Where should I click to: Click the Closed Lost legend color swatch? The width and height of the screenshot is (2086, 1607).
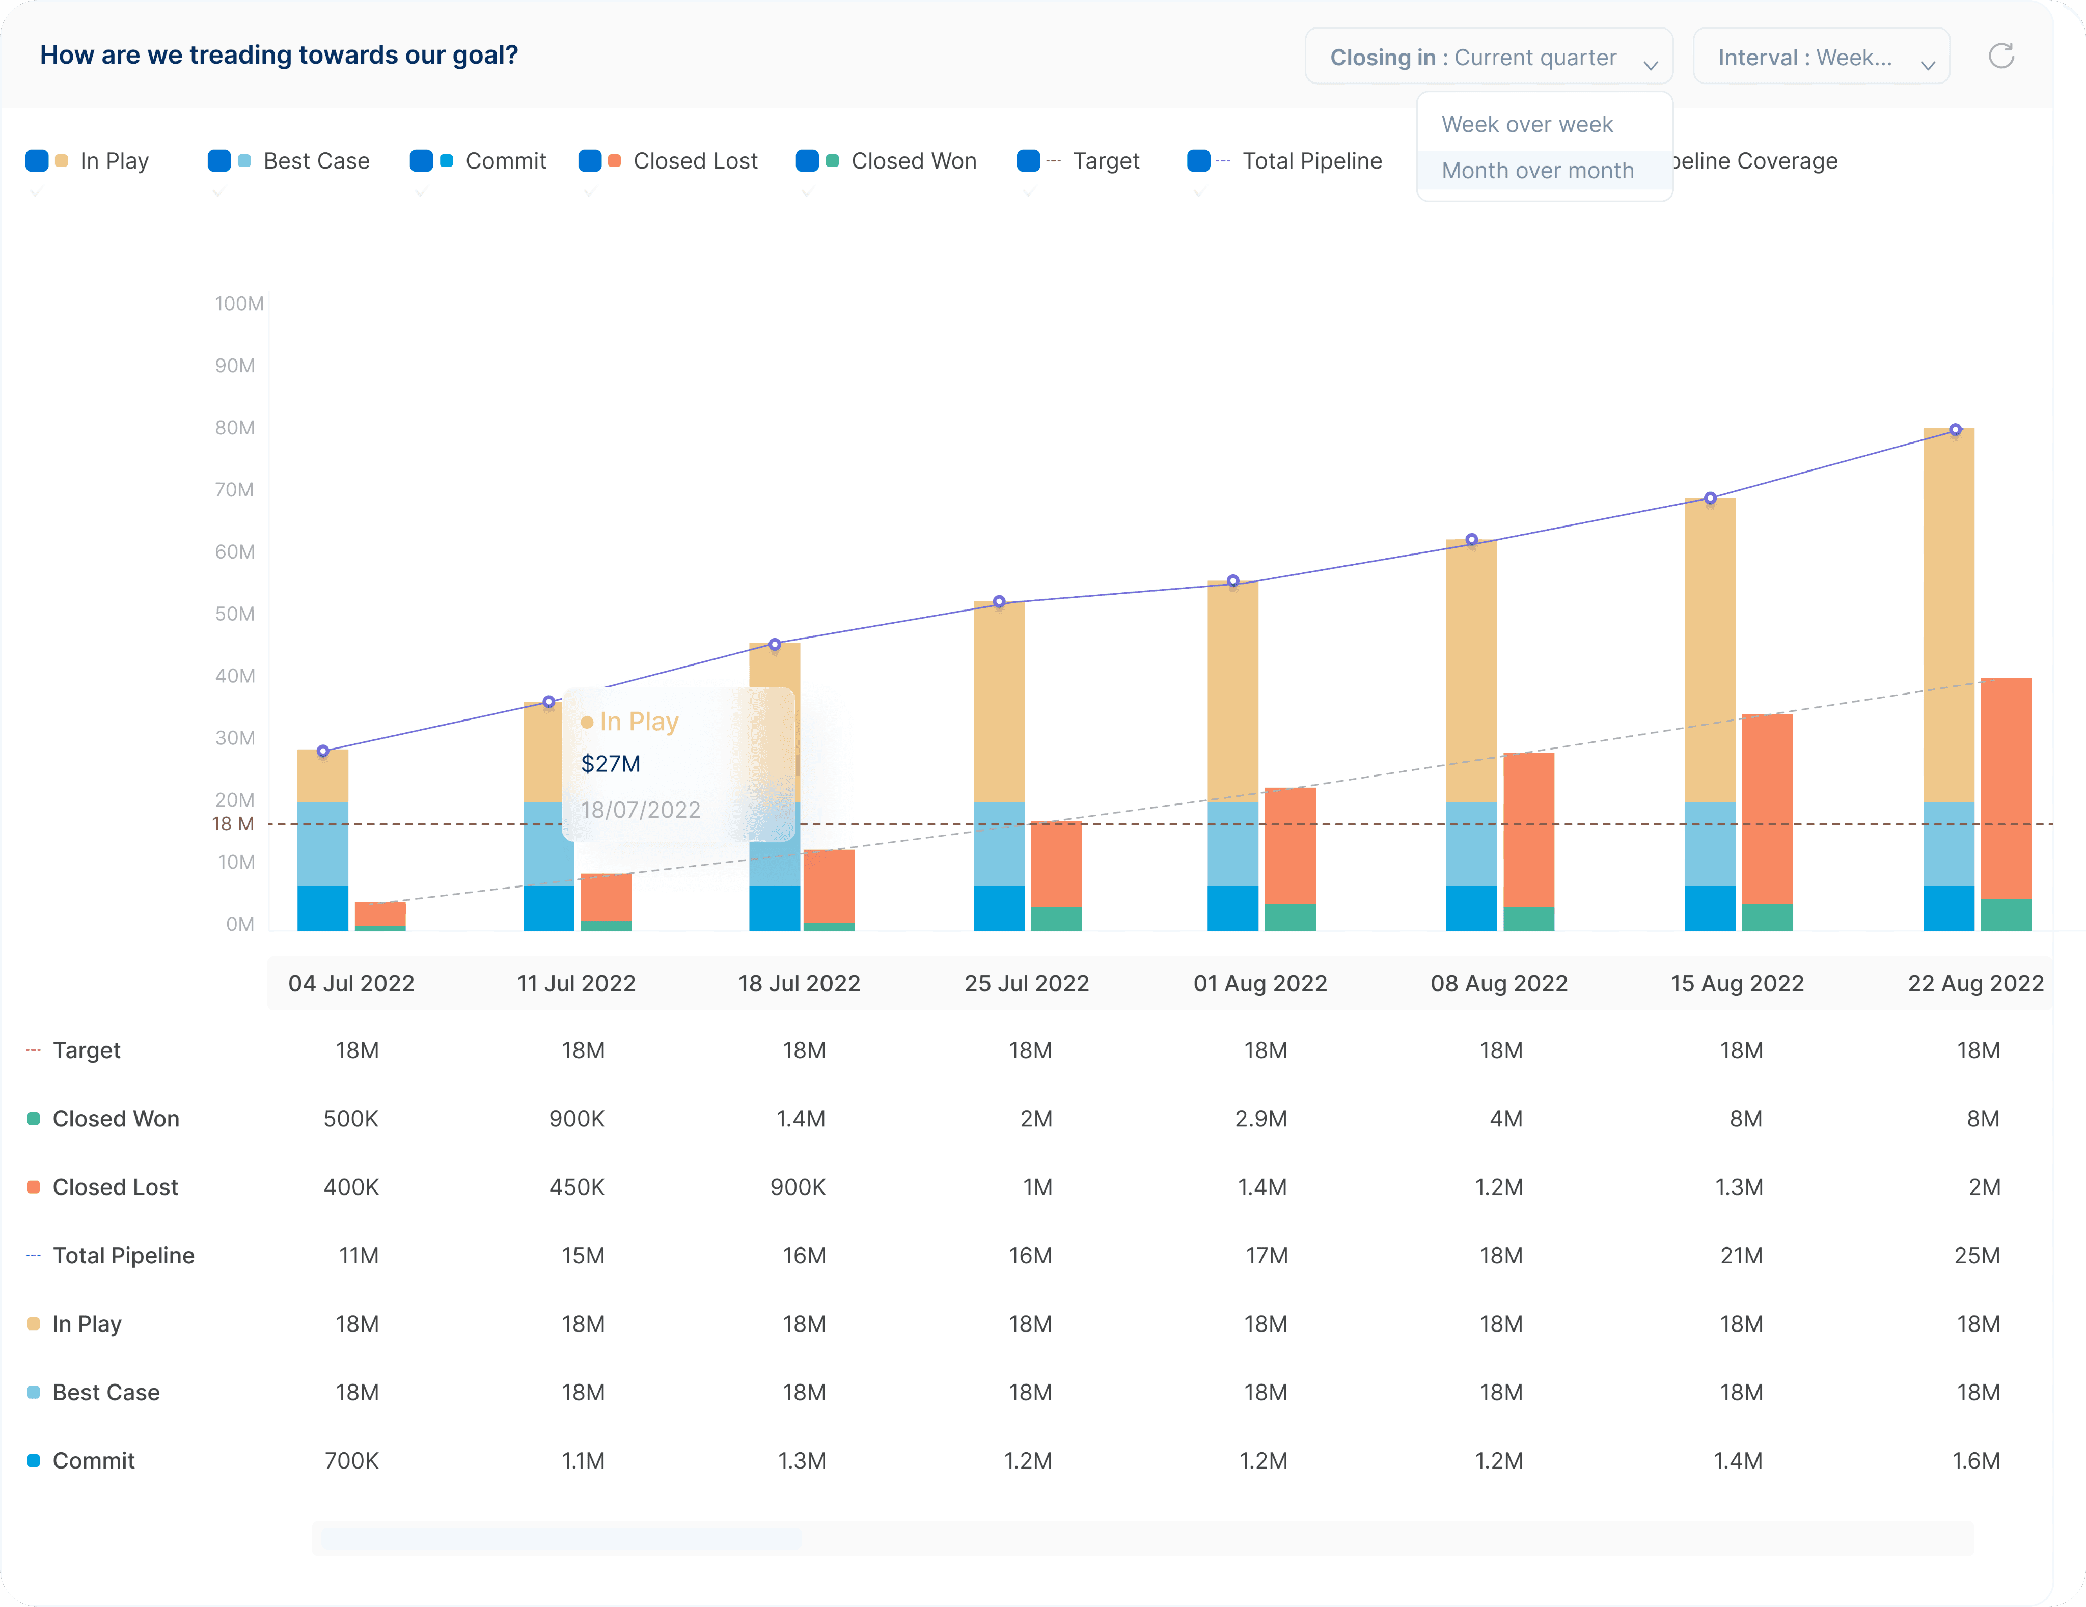tap(614, 160)
